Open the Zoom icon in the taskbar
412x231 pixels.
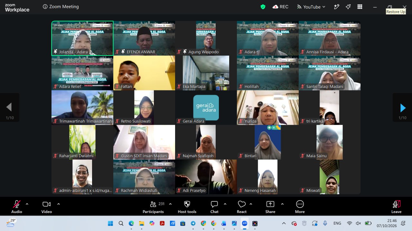click(245, 223)
